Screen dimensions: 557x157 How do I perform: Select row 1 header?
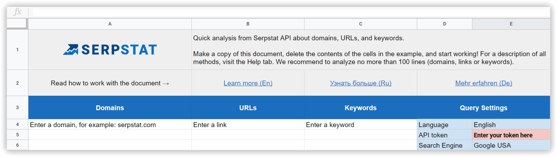(17, 49)
